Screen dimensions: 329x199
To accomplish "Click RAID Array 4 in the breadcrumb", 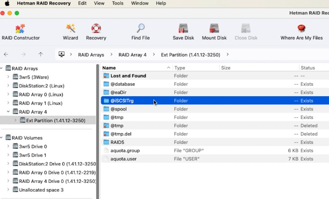I will 132,55.
